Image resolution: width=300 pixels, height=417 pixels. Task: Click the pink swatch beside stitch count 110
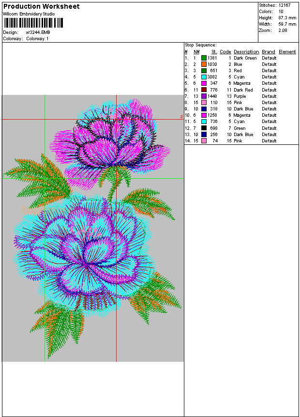coord(204,102)
